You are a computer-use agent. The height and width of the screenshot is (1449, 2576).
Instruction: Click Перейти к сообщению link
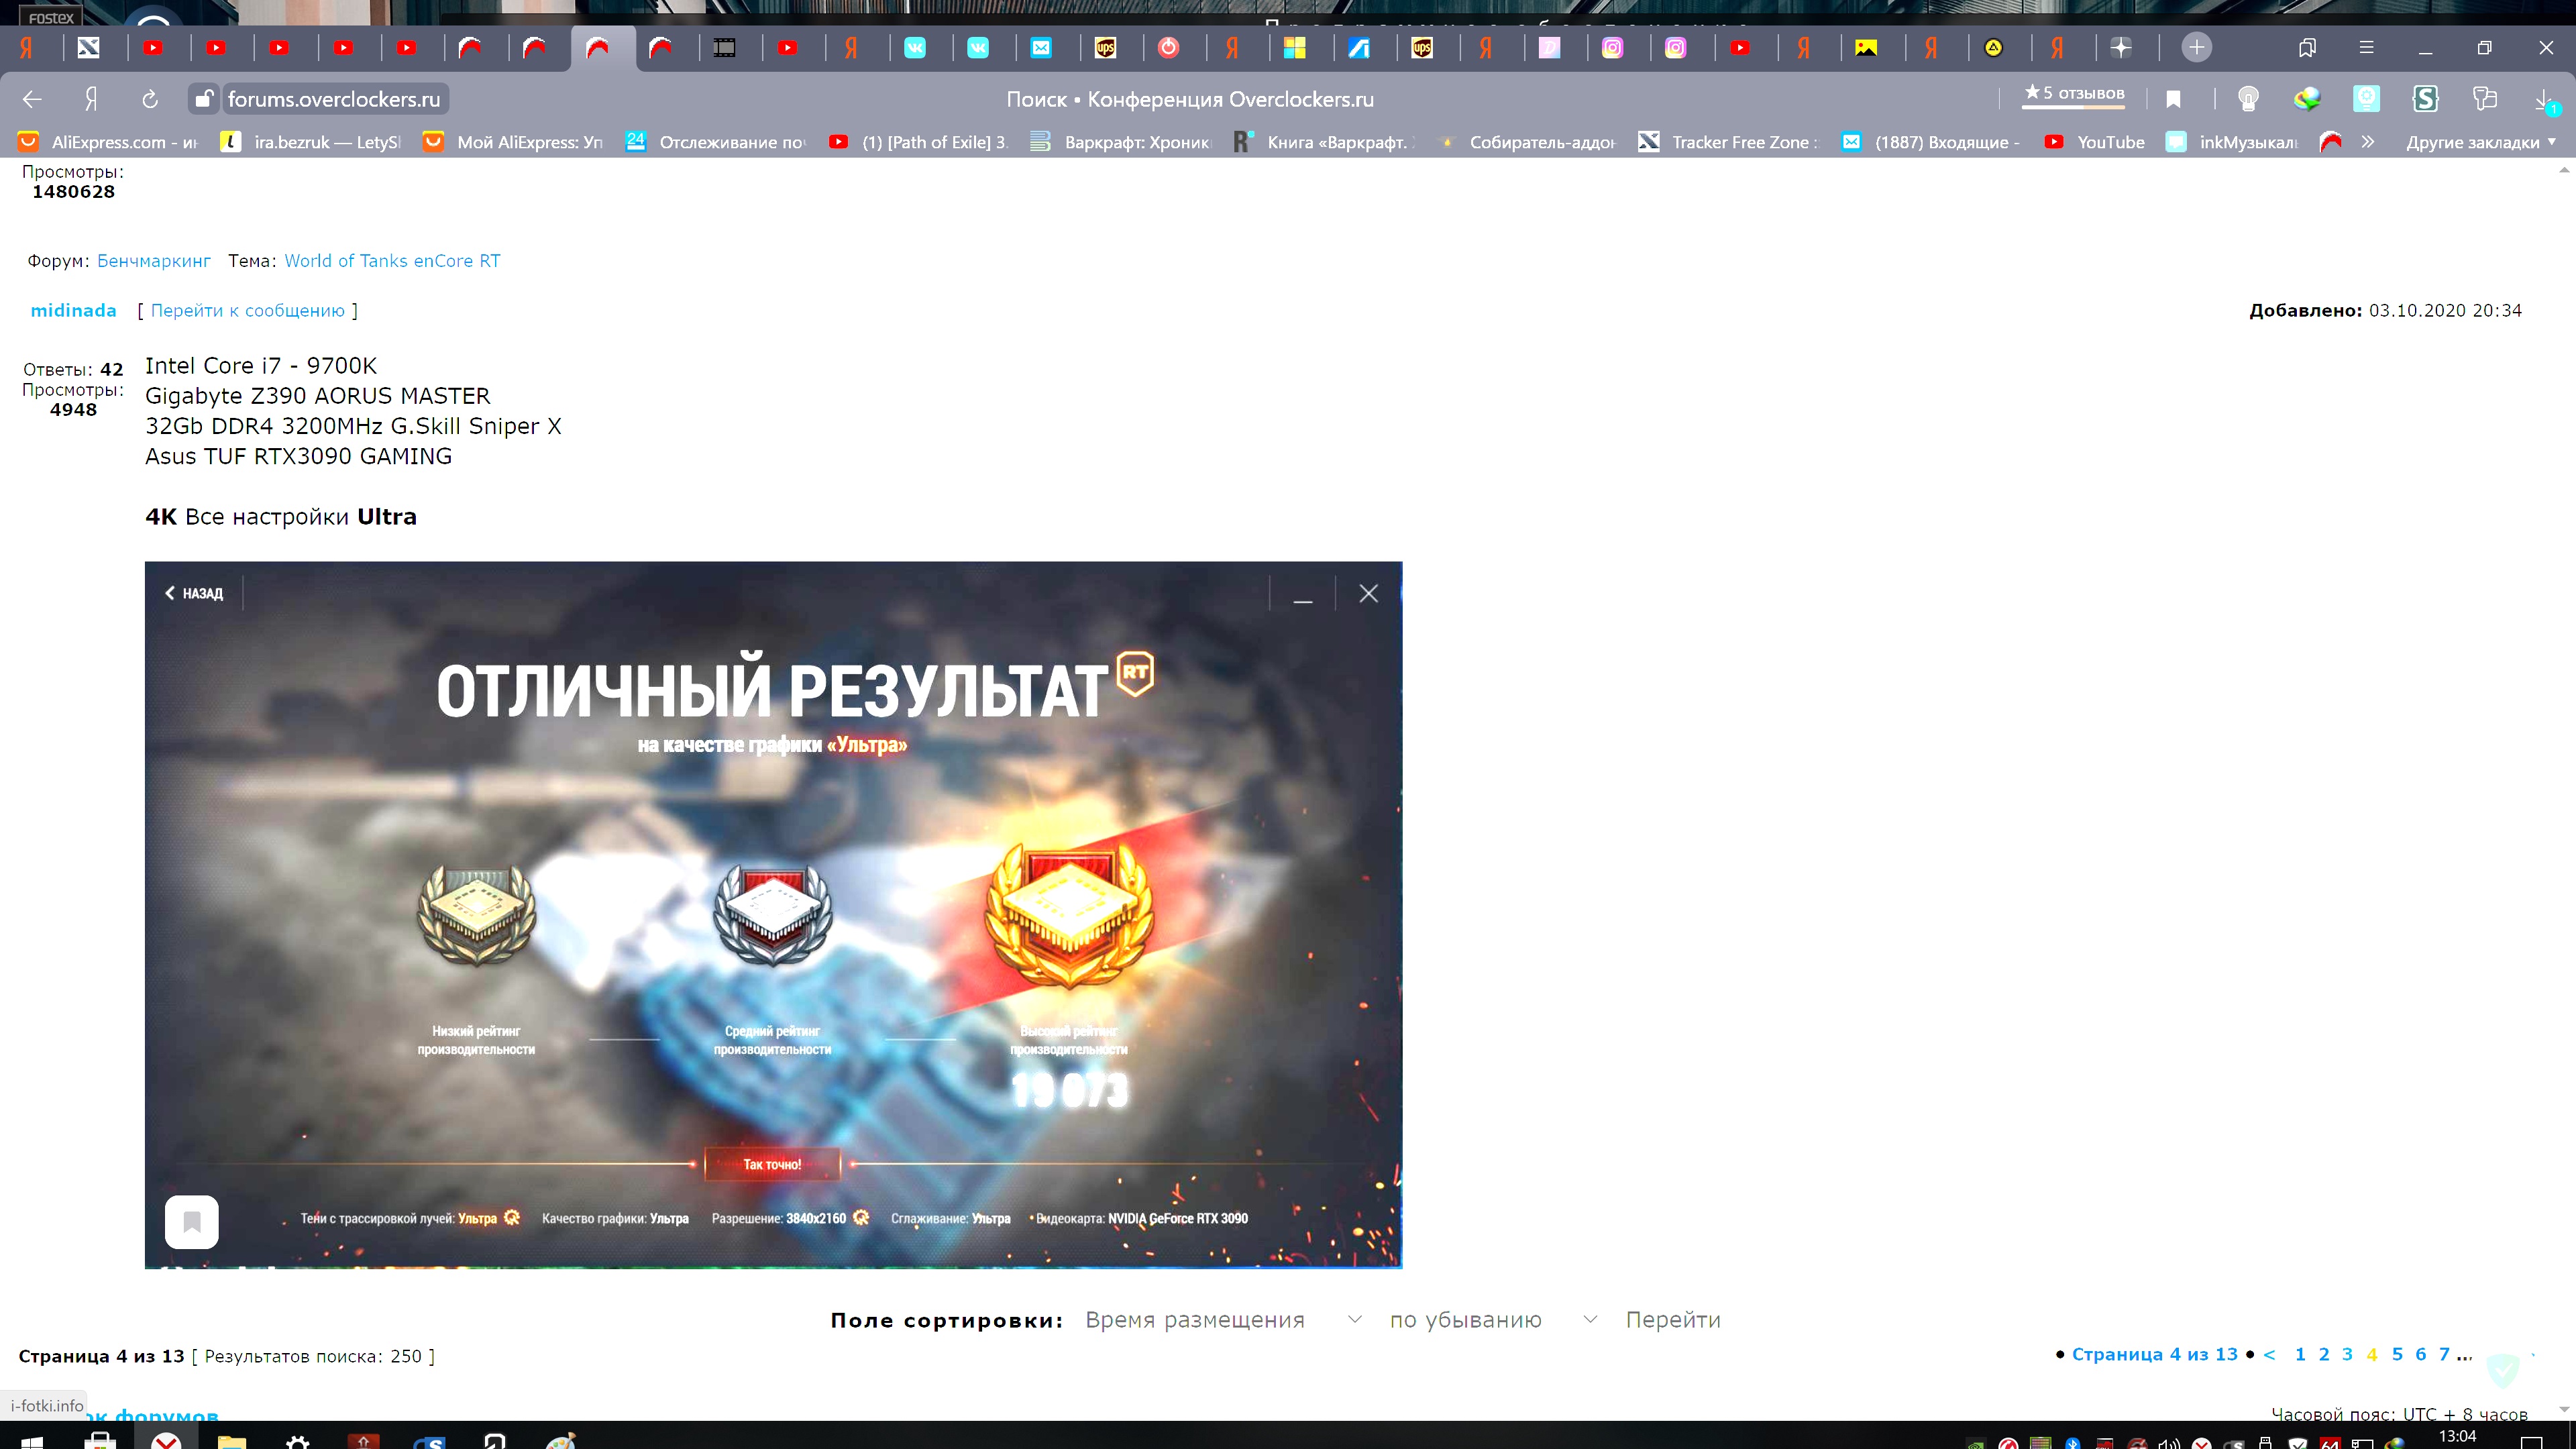(x=247, y=311)
